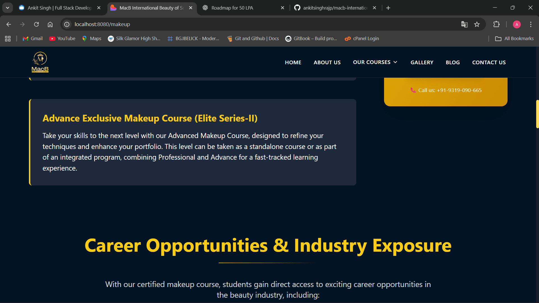Open the Gallery menu item
The width and height of the screenshot is (539, 303).
(422, 62)
